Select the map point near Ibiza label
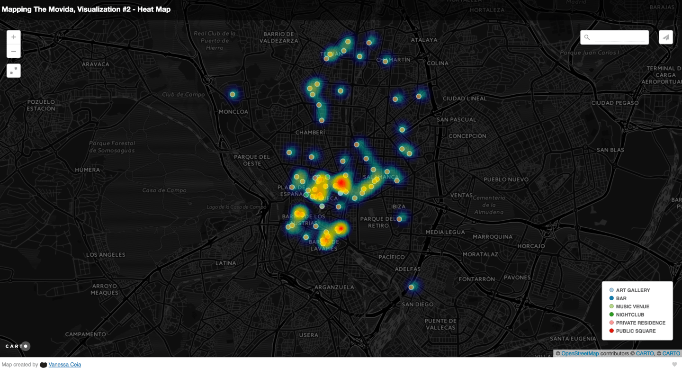 [399, 219]
